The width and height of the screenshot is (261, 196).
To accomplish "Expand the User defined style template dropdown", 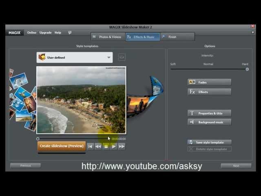I will point(75,58).
